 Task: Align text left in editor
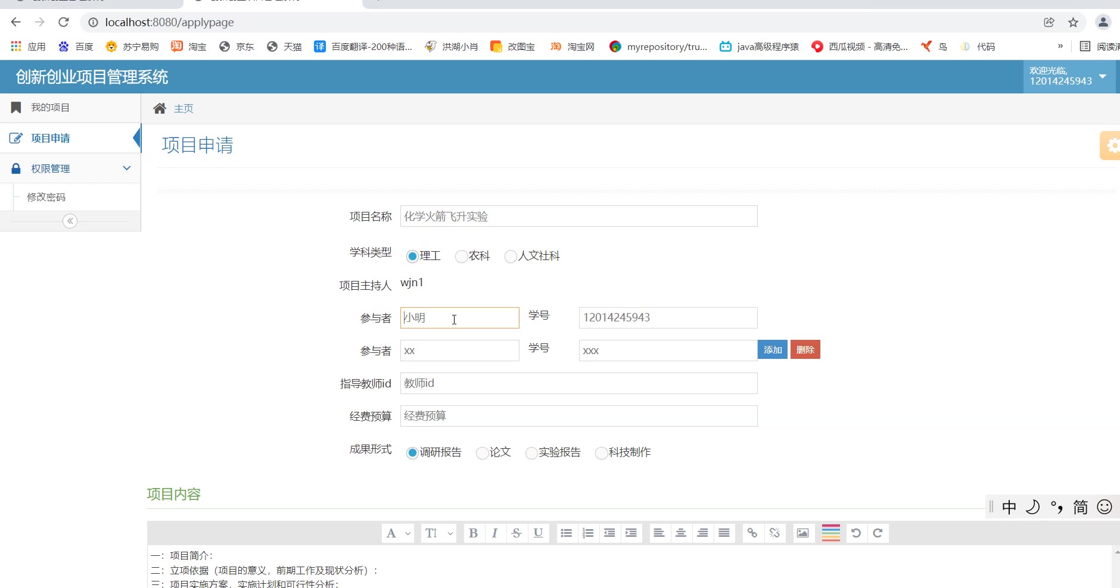(x=659, y=533)
